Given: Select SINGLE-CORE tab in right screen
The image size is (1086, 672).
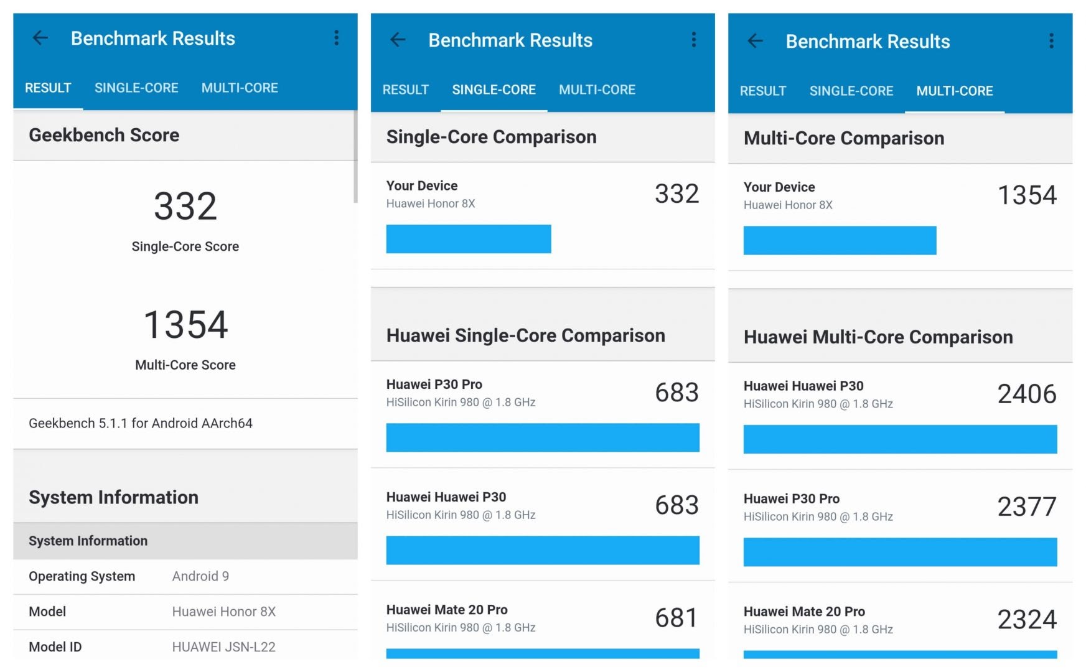Looking at the screenshot, I should coord(851,91).
